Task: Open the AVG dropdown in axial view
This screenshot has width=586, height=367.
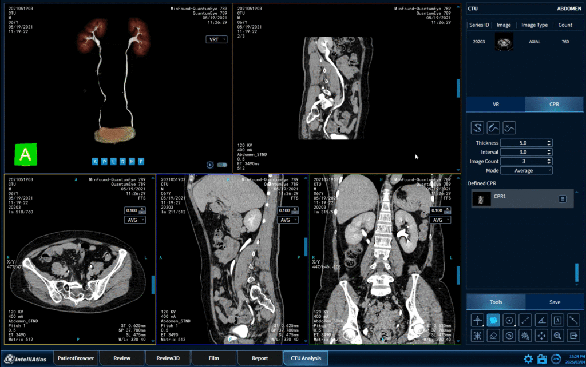Action: coord(135,220)
